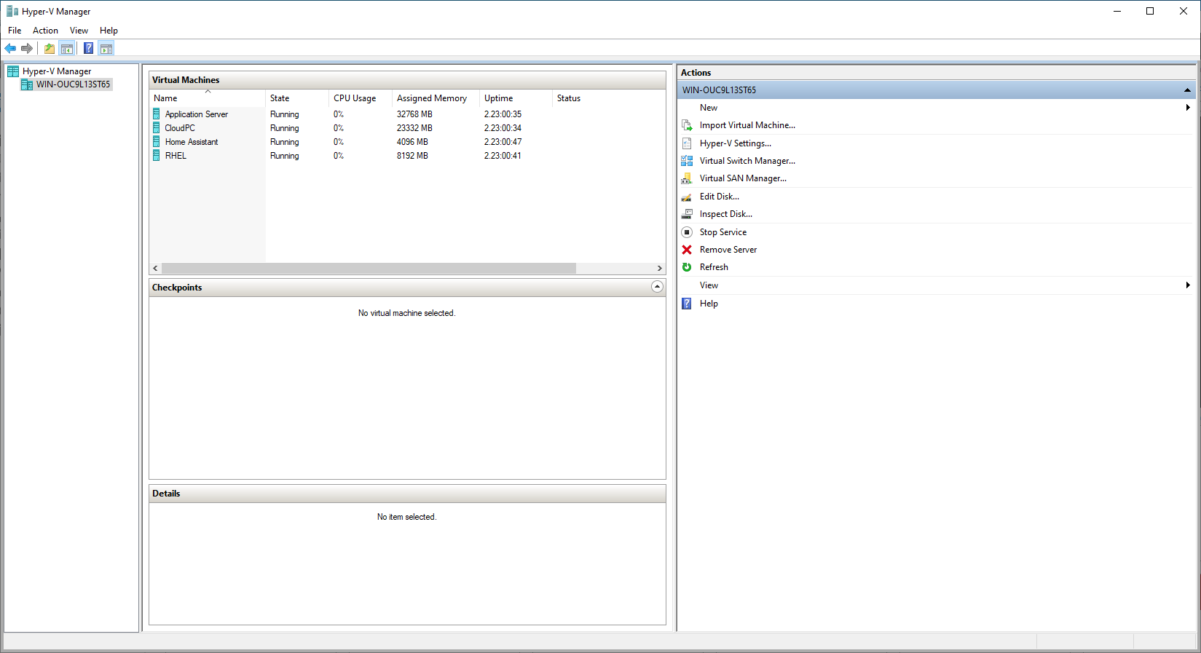
Task: Sort by State column header
Action: 297,98
